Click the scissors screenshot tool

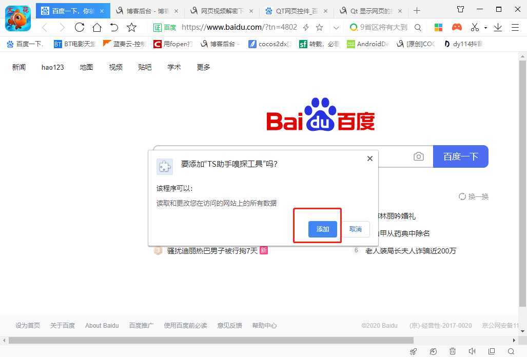click(x=475, y=27)
